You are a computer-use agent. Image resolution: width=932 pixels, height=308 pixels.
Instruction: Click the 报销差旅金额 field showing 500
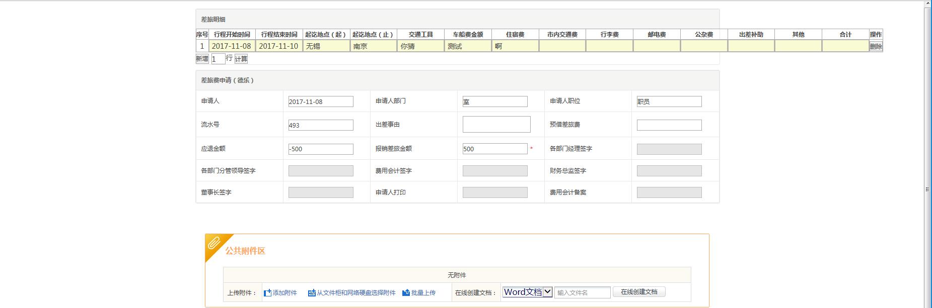click(494, 149)
